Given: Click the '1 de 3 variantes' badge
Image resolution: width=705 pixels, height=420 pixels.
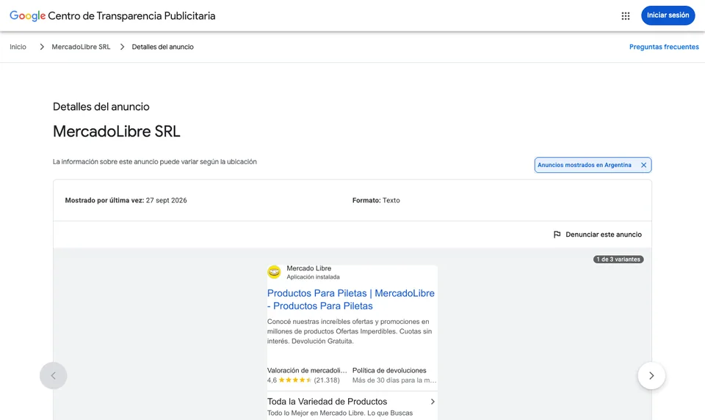Looking at the screenshot, I should tap(618, 259).
